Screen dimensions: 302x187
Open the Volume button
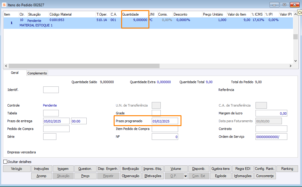pos(176,169)
